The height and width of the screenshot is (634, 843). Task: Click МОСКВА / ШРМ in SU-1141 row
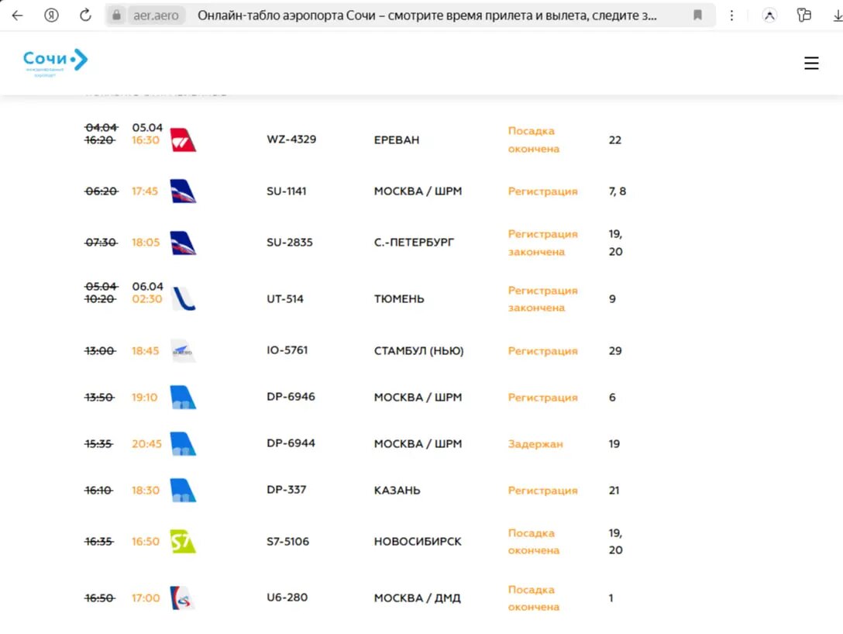tap(418, 191)
